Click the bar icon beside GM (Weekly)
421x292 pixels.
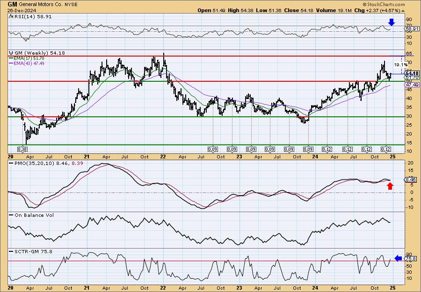click(x=11, y=53)
